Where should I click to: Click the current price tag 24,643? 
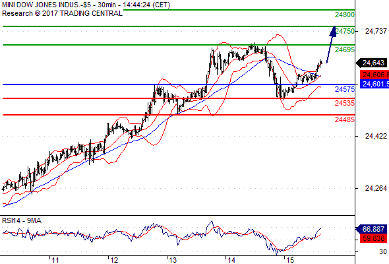click(x=371, y=63)
